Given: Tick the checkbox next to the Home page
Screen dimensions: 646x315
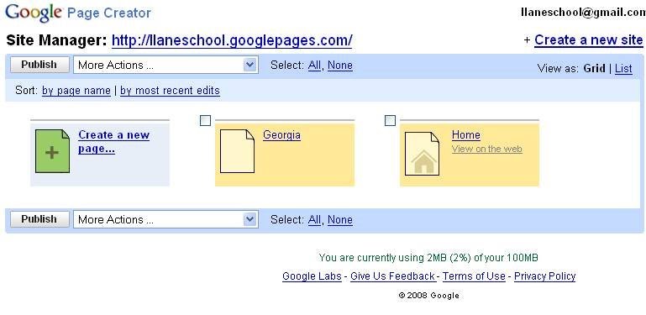Looking at the screenshot, I should coord(390,121).
